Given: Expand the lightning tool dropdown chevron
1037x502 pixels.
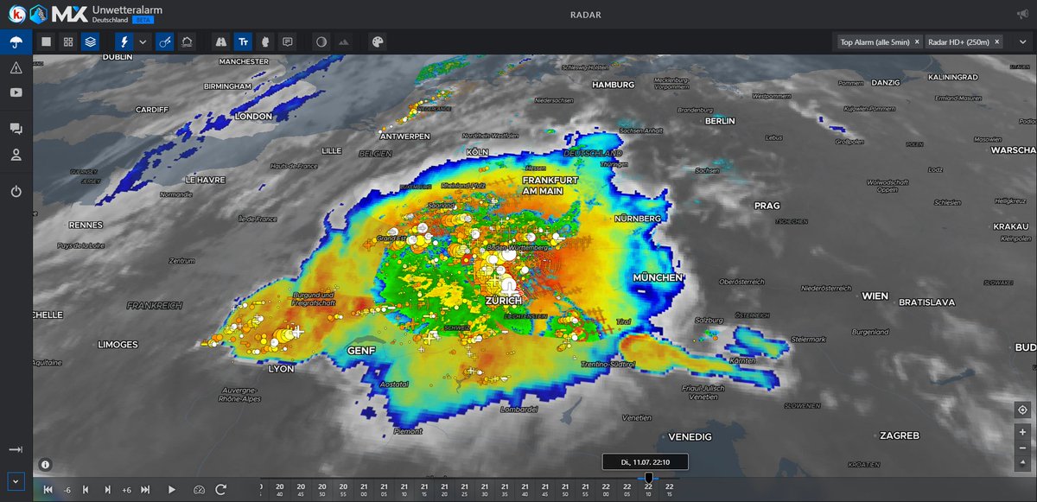Looking at the screenshot, I should tap(143, 41).
